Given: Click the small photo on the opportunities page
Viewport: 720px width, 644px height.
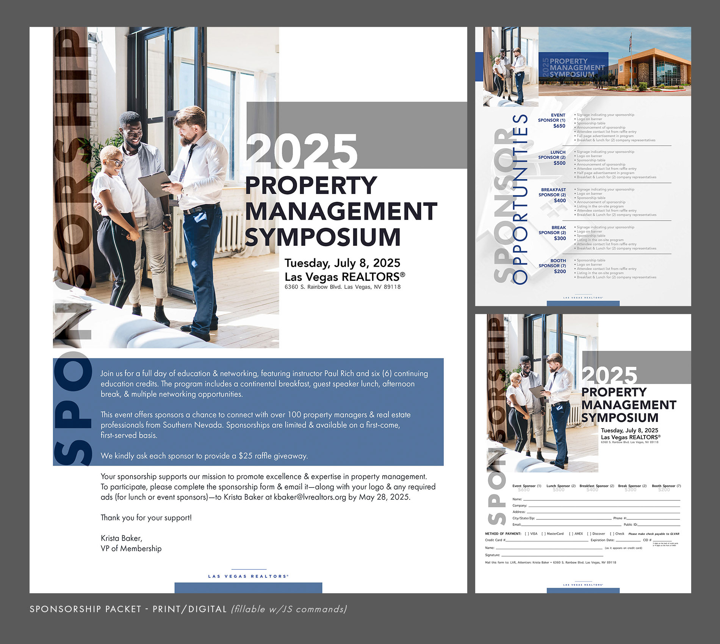Looking at the screenshot, I should [511, 67].
